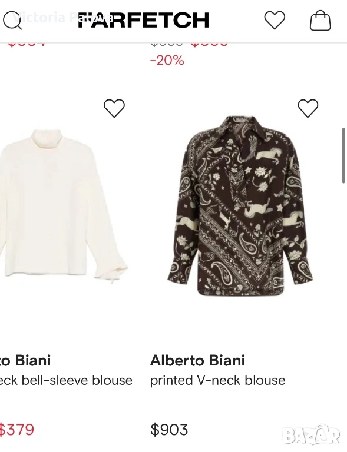The image size is (347, 452).
Task: Favorite the white bell-sleeve blouse
Action: (x=114, y=108)
